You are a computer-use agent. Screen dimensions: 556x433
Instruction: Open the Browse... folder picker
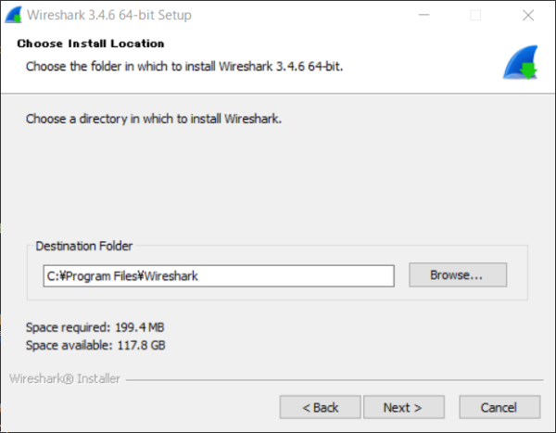click(x=458, y=274)
